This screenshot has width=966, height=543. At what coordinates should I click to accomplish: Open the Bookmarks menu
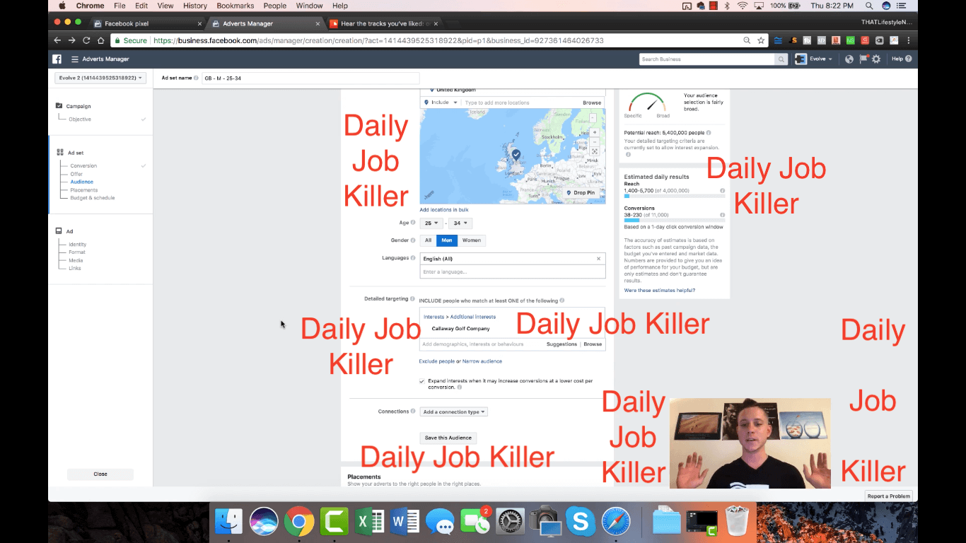coord(235,6)
